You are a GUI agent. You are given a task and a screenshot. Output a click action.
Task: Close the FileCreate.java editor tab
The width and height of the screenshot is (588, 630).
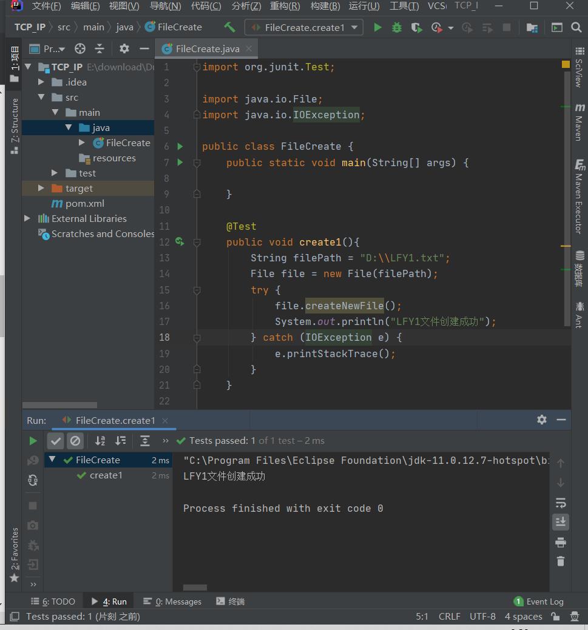tap(249, 49)
